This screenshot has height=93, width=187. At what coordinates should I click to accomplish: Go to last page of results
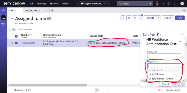tap(107, 90)
